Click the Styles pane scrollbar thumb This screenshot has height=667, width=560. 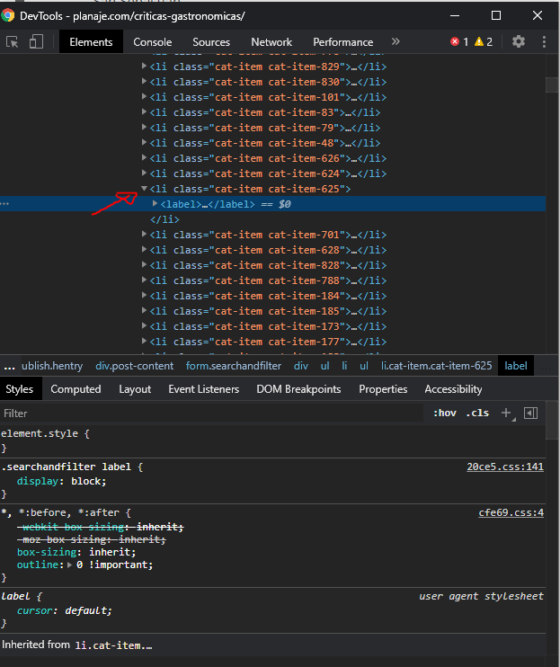552,421
